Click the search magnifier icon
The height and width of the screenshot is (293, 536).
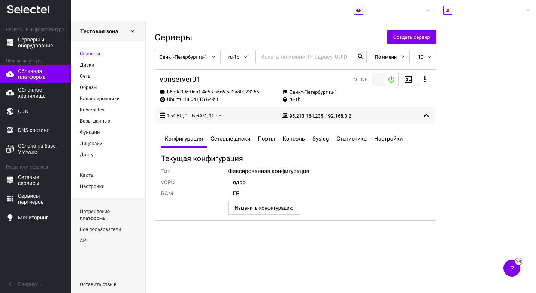tap(360, 56)
